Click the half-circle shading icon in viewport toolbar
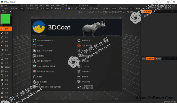Screen dimensions: 177x103 click(x=79, y=12)
